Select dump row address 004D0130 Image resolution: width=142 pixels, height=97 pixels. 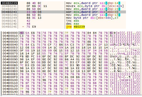coord(10,89)
